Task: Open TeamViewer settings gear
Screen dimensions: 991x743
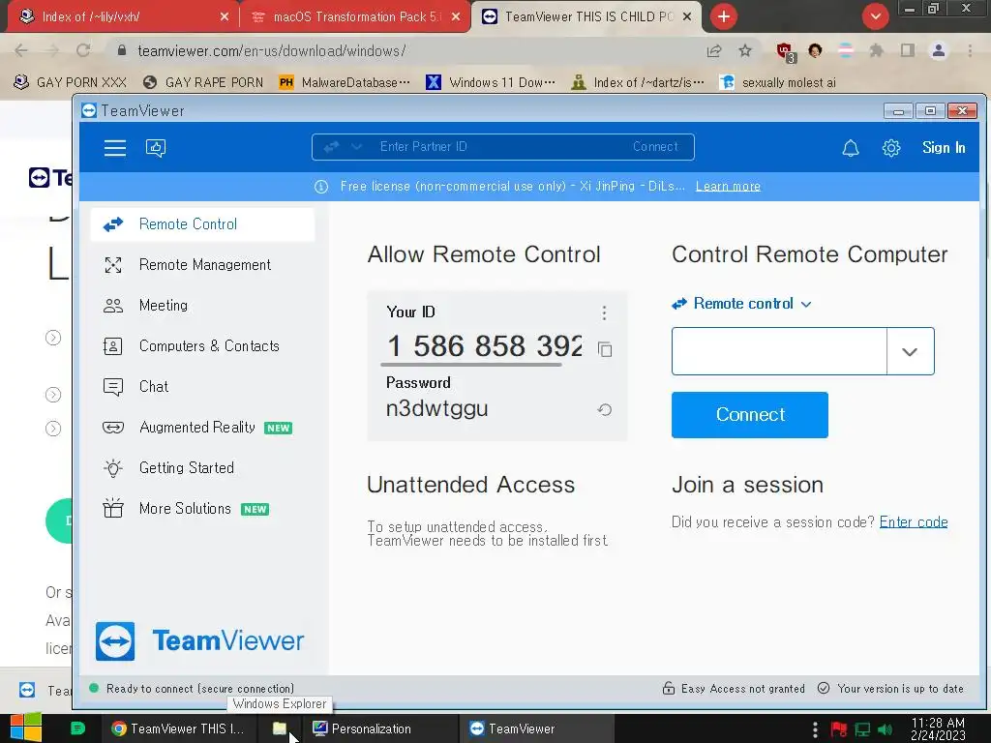Action: pyautogui.click(x=891, y=148)
